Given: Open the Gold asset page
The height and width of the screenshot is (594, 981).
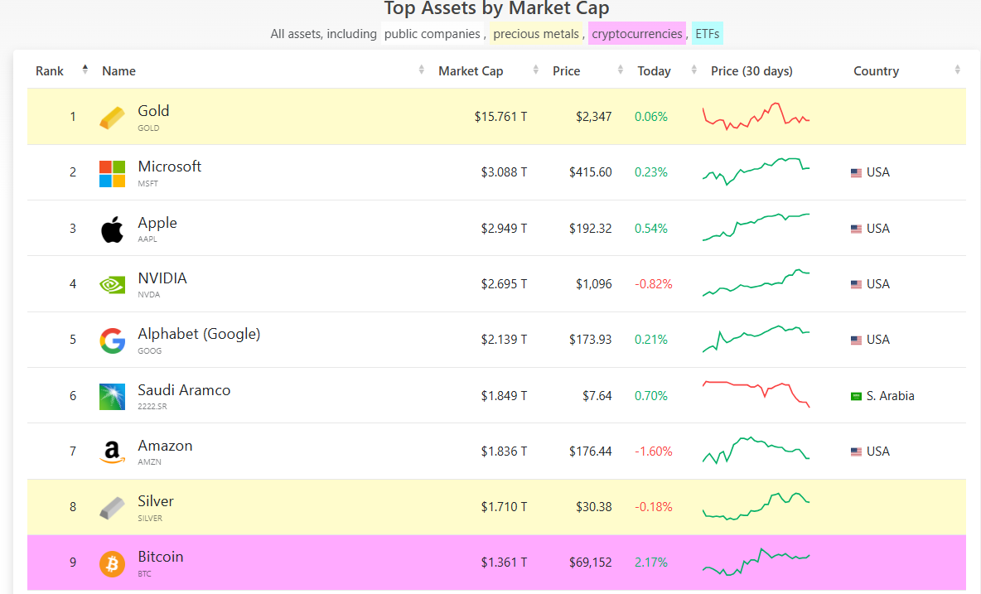Looking at the screenshot, I should click(153, 111).
